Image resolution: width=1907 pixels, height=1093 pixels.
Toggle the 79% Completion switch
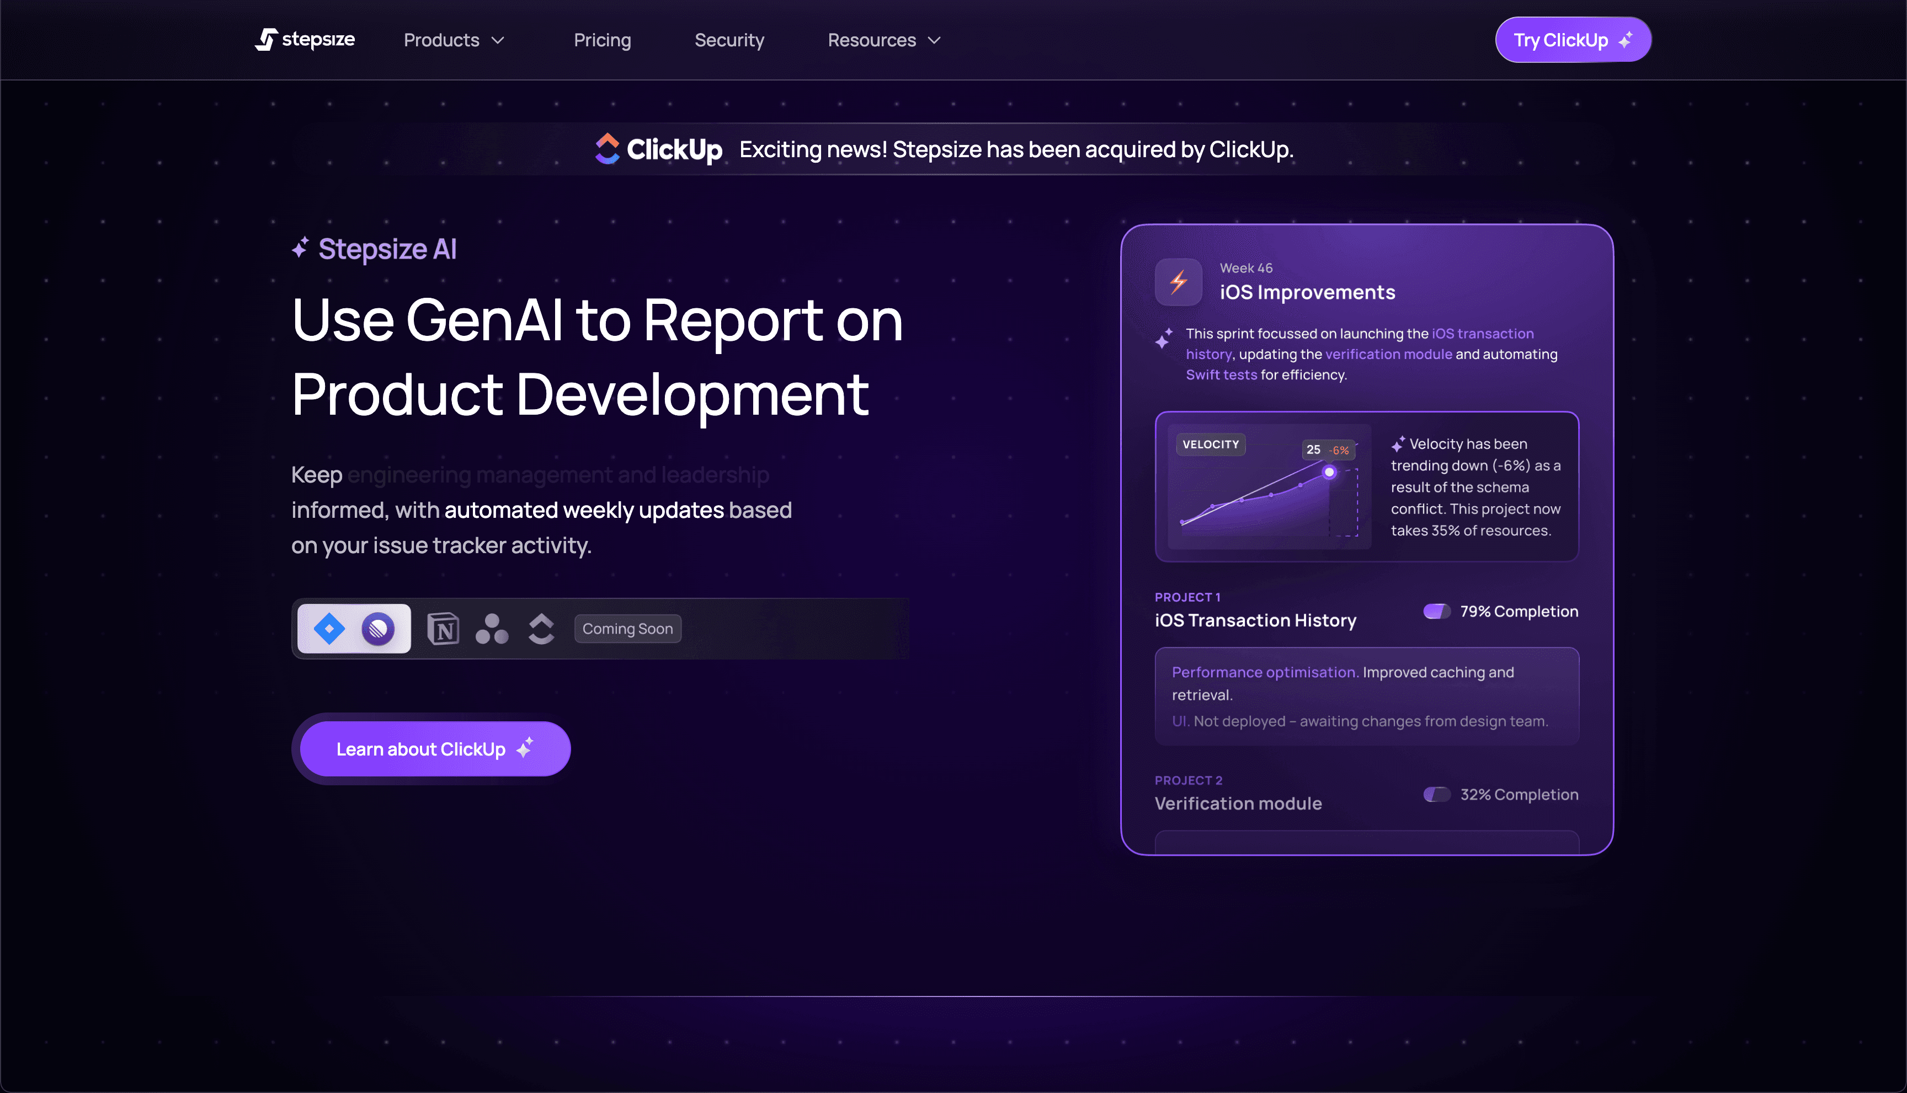click(1436, 611)
